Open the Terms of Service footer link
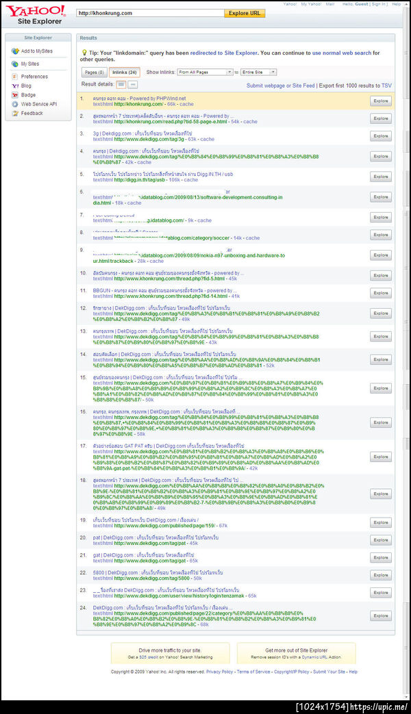The width and height of the screenshot is (411, 714). [253, 672]
